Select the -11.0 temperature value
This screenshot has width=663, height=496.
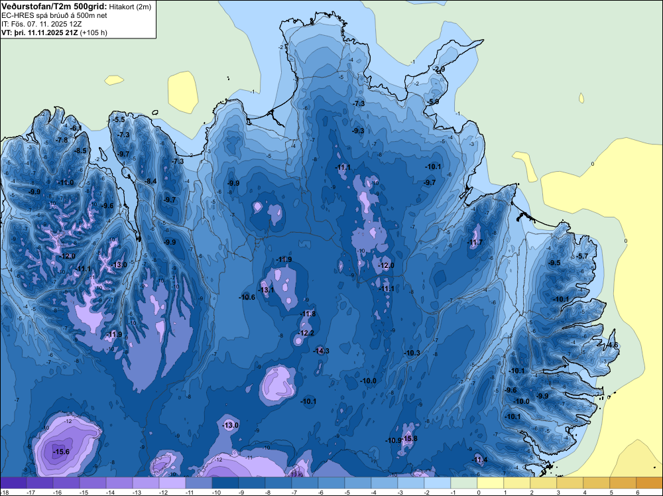[x=66, y=182]
